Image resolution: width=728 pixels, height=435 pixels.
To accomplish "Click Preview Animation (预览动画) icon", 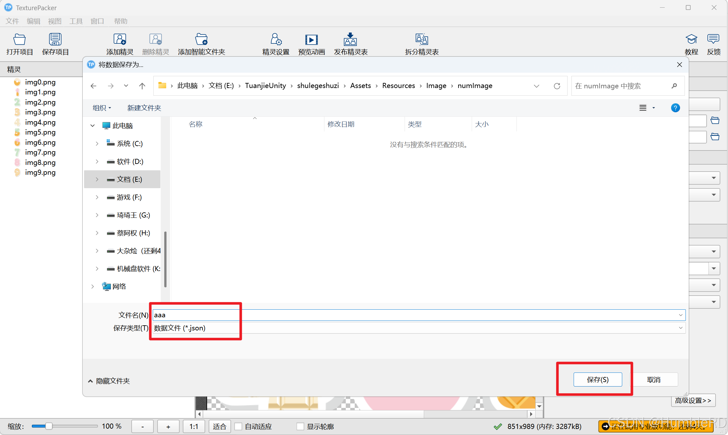I will coord(311,40).
